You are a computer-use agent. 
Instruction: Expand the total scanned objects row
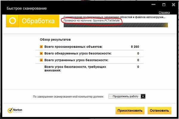tap(41, 47)
